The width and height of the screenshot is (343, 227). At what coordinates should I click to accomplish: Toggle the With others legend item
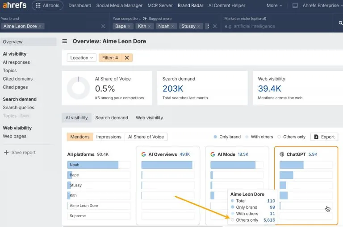[x=259, y=137]
